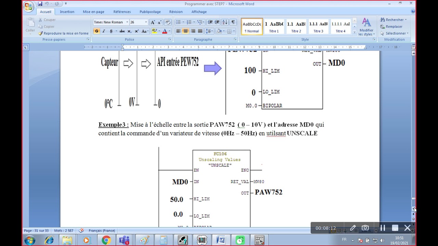Apply superscript formatting

coord(137,31)
